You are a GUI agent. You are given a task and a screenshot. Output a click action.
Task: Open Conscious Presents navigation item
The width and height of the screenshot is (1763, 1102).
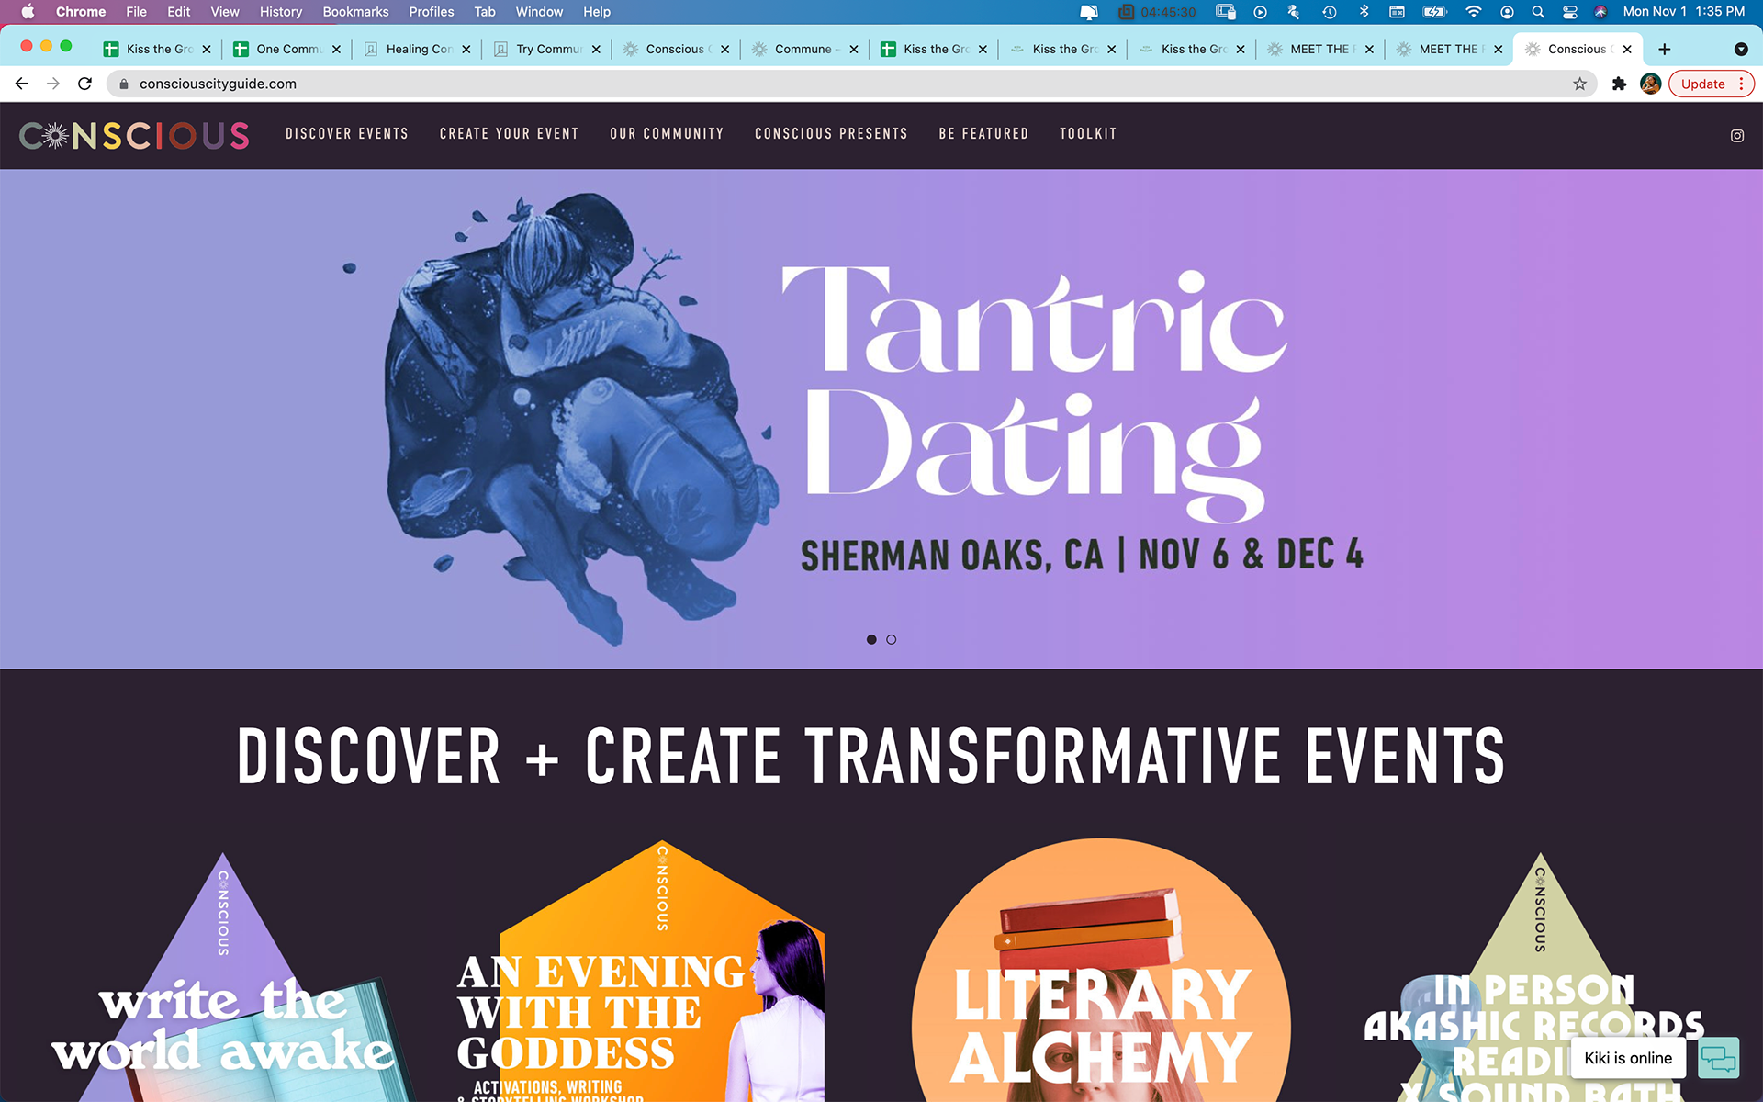(831, 134)
